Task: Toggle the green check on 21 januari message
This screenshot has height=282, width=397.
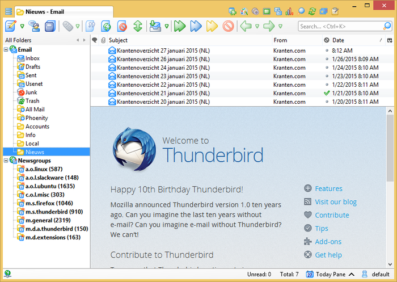Action: [327, 93]
